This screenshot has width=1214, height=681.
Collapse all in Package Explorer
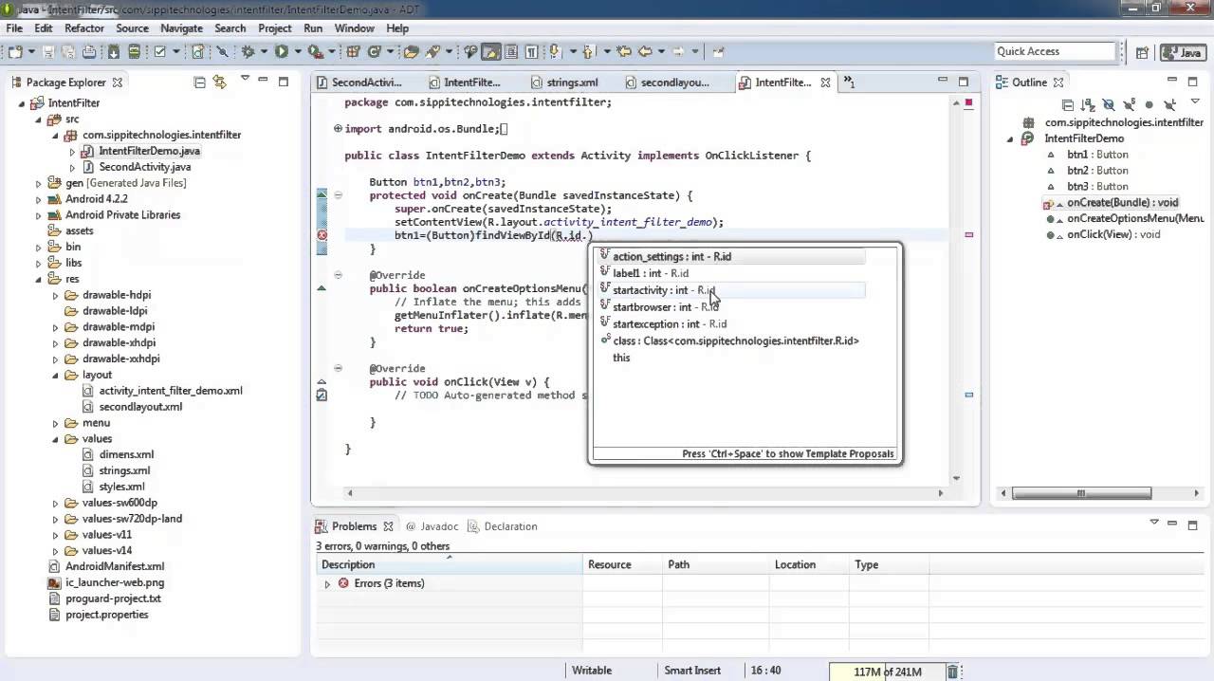[199, 83]
